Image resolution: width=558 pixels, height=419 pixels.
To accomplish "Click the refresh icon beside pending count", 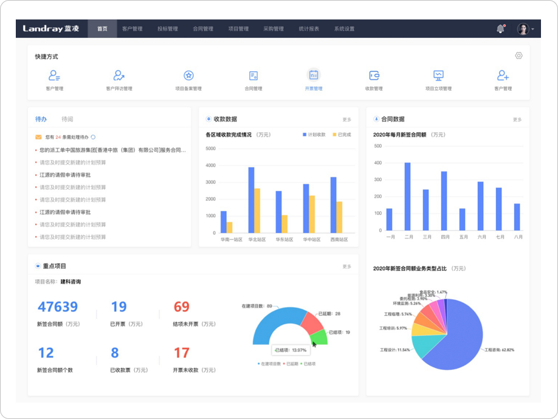I will click(x=93, y=137).
